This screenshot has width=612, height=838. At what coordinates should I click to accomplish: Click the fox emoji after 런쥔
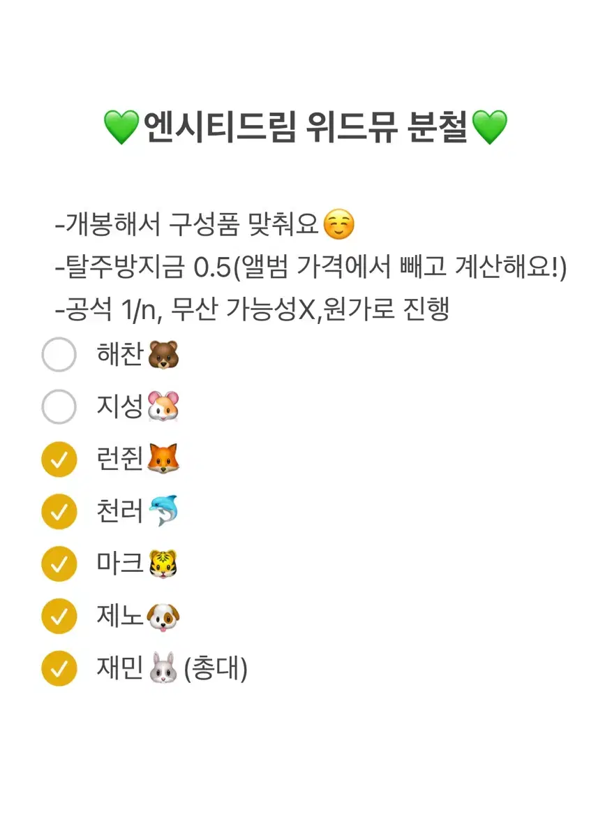coord(163,460)
